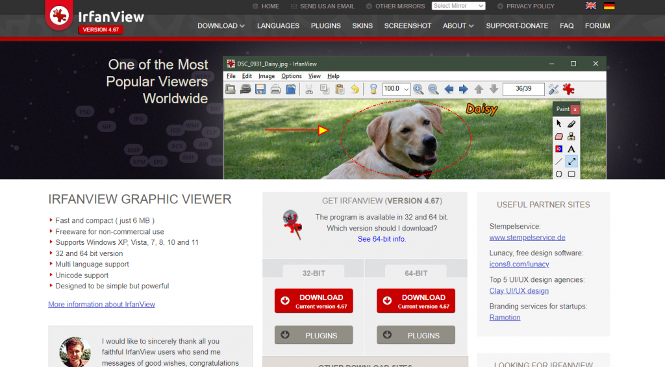665x367 pixels.
Task: Expand the DOWNLOAD navigation menu
Action: [221, 26]
